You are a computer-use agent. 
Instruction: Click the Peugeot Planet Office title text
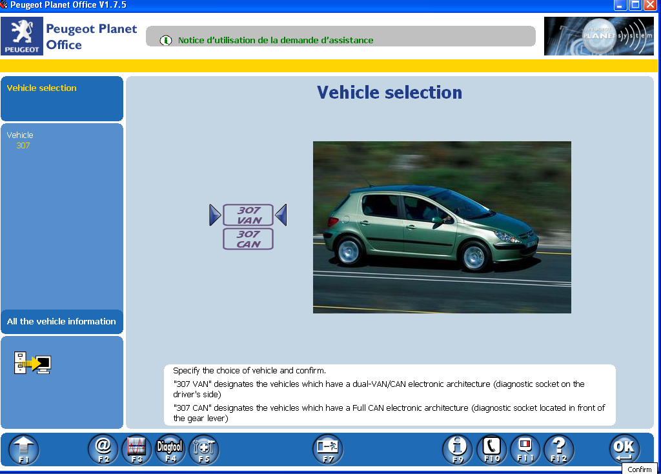click(92, 37)
